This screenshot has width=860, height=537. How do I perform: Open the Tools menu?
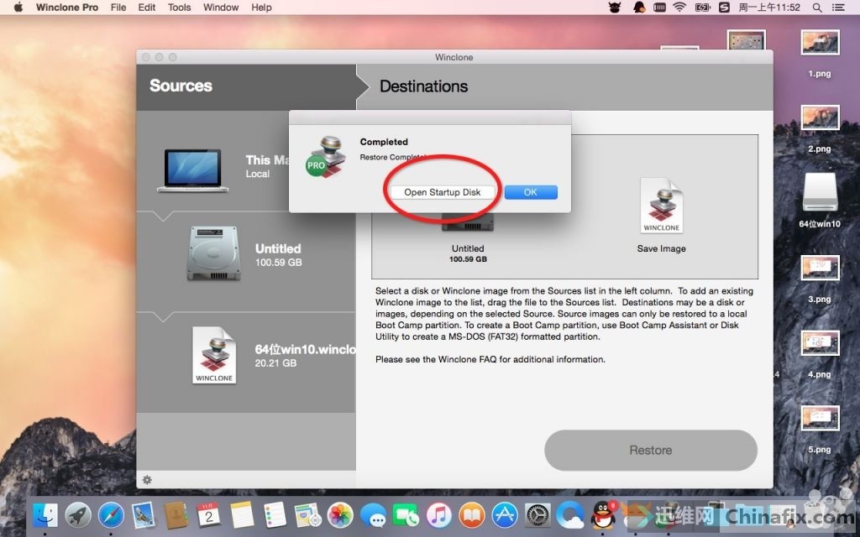click(180, 7)
